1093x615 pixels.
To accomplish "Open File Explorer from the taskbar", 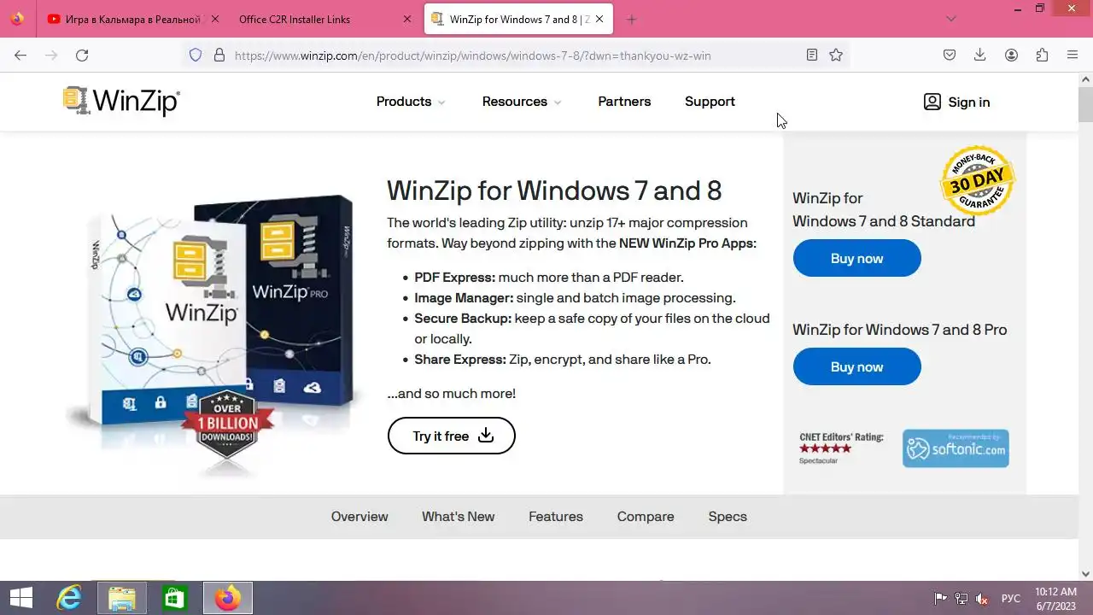I will [121, 598].
